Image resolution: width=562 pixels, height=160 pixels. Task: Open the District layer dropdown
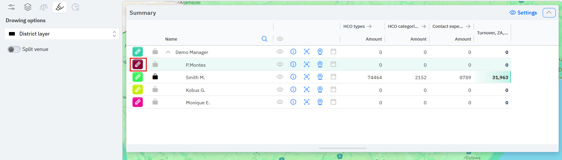pyautogui.click(x=62, y=34)
